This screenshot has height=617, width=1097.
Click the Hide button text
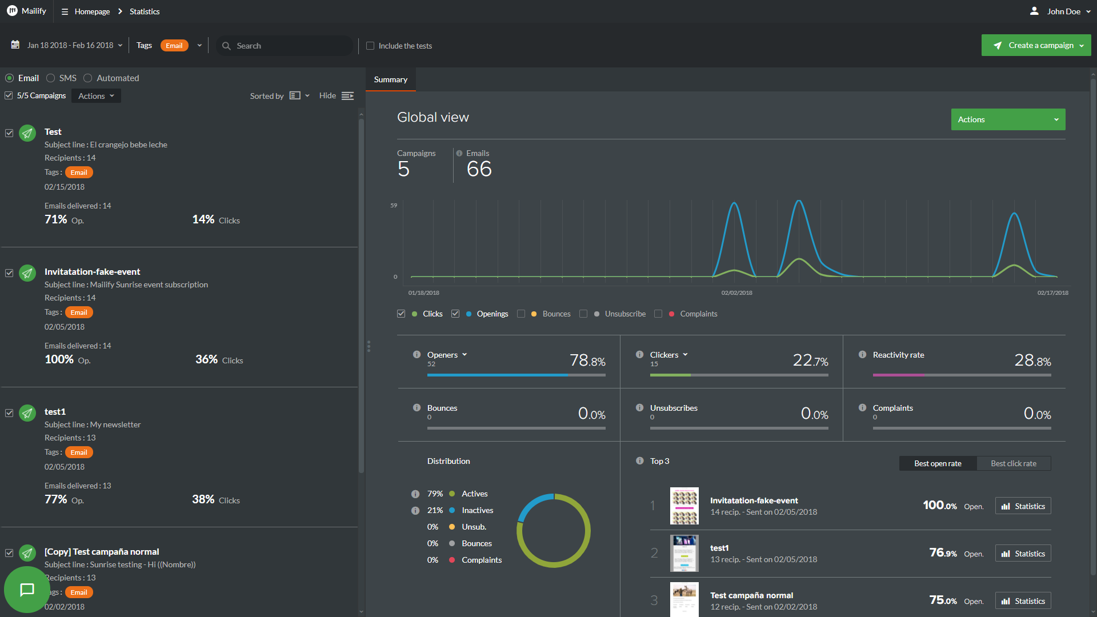coord(327,95)
